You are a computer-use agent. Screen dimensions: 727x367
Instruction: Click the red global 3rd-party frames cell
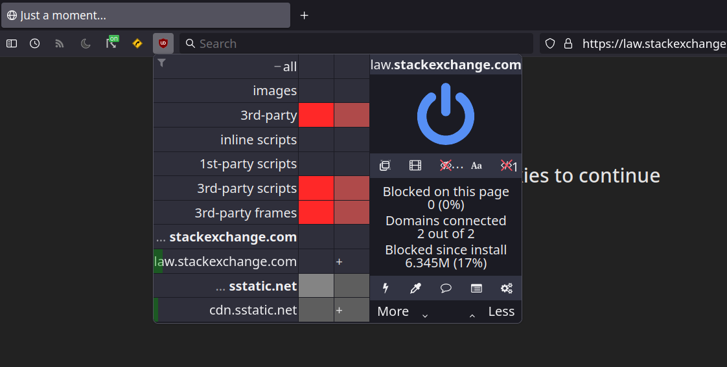tap(316, 213)
